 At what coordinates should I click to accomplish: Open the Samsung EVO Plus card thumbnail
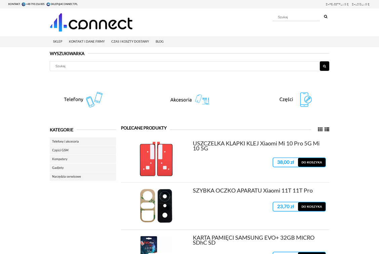pos(156,245)
